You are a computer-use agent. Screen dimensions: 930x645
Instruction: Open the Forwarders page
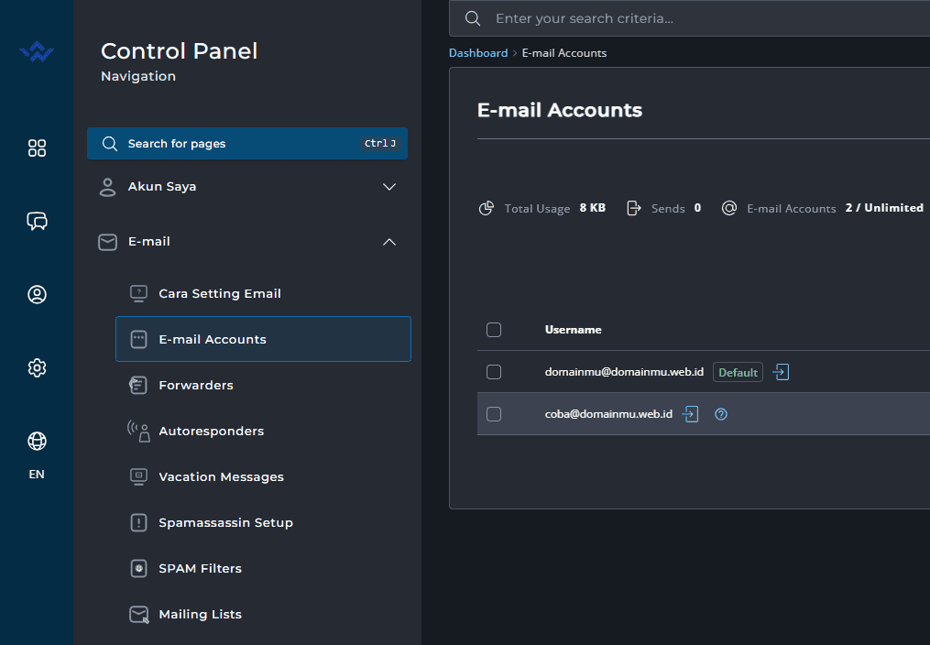pos(263,386)
